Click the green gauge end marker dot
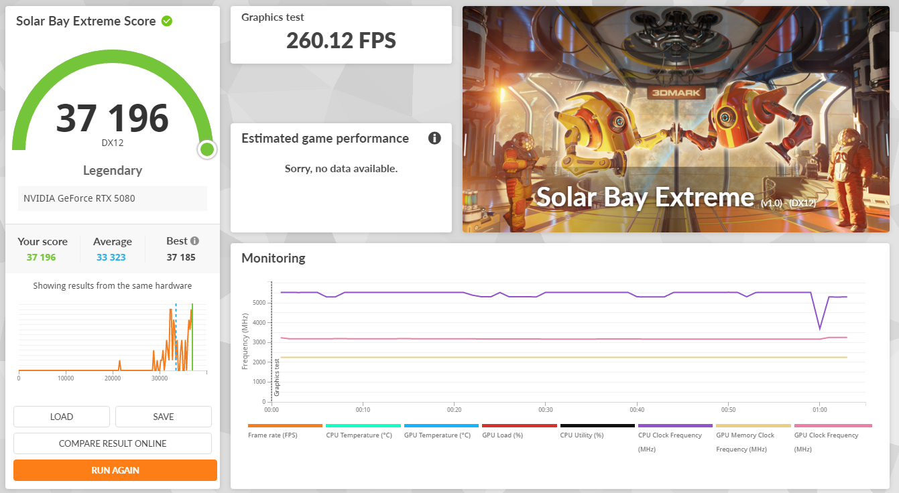The width and height of the screenshot is (899, 493). click(206, 149)
